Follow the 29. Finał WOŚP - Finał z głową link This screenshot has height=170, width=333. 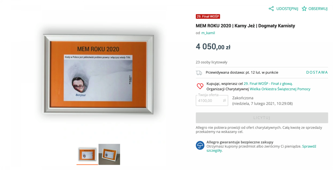[x=268, y=84]
